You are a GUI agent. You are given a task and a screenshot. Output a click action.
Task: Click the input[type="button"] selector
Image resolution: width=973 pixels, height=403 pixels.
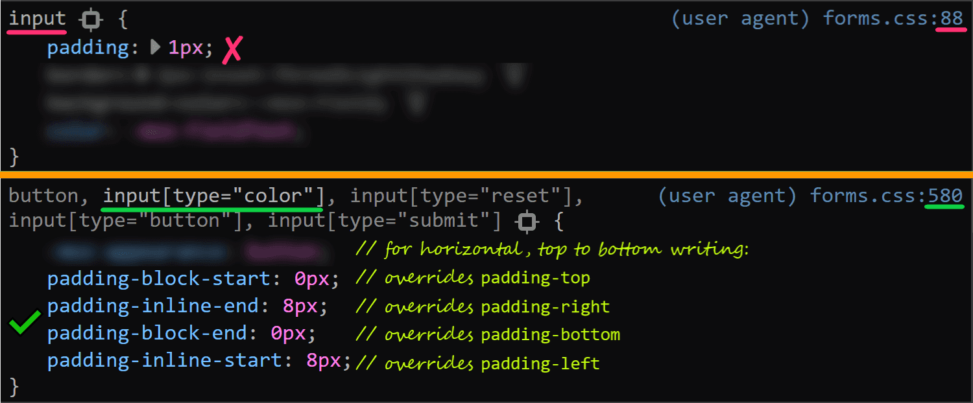(x=125, y=221)
